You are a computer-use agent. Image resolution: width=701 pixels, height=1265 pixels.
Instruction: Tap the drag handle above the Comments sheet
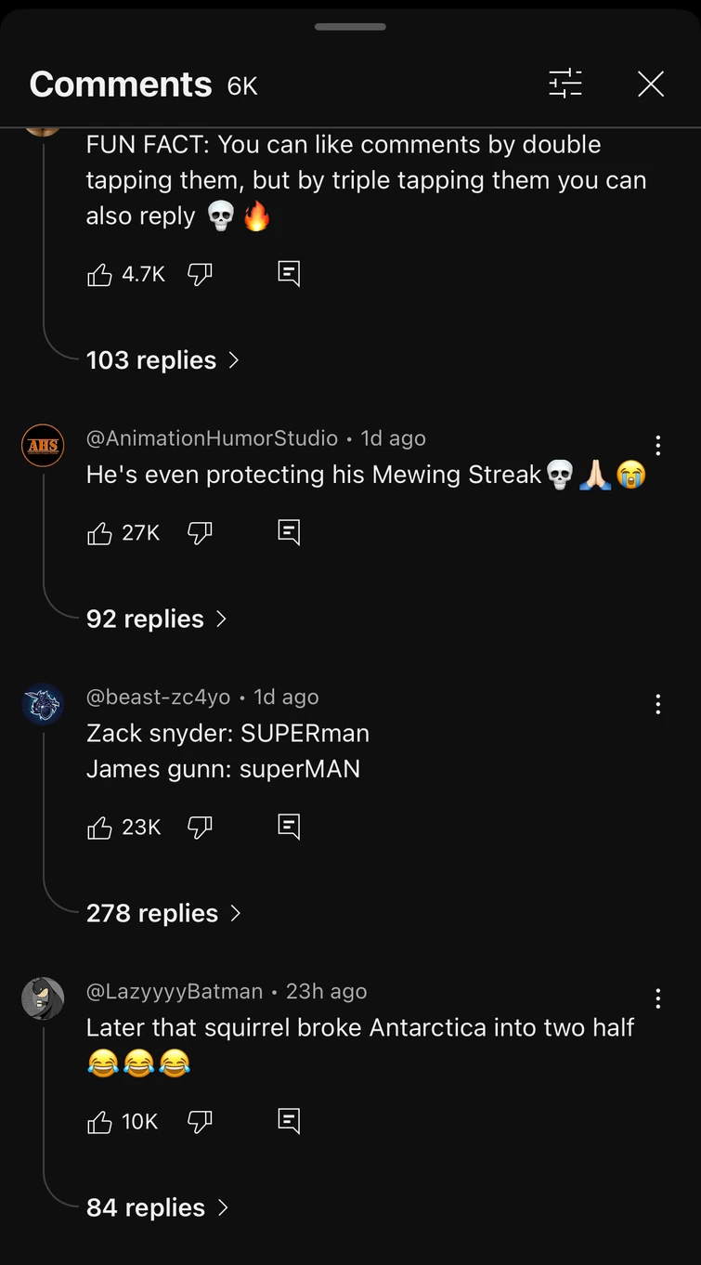[350, 27]
